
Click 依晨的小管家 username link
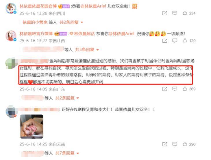[35, 22]
